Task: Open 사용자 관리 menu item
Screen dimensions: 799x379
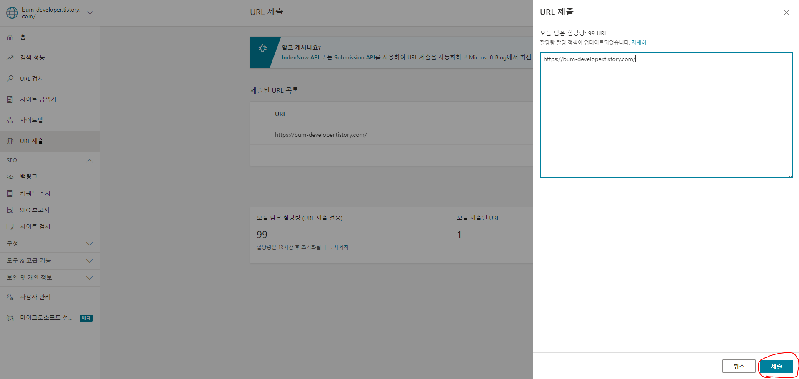Action: (50, 297)
